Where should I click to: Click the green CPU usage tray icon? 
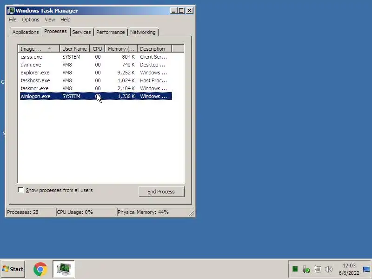tap(295, 269)
